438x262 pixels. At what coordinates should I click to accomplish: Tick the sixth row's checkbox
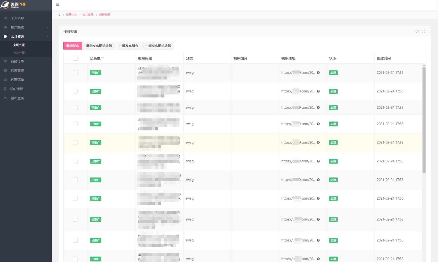pyautogui.click(x=75, y=161)
